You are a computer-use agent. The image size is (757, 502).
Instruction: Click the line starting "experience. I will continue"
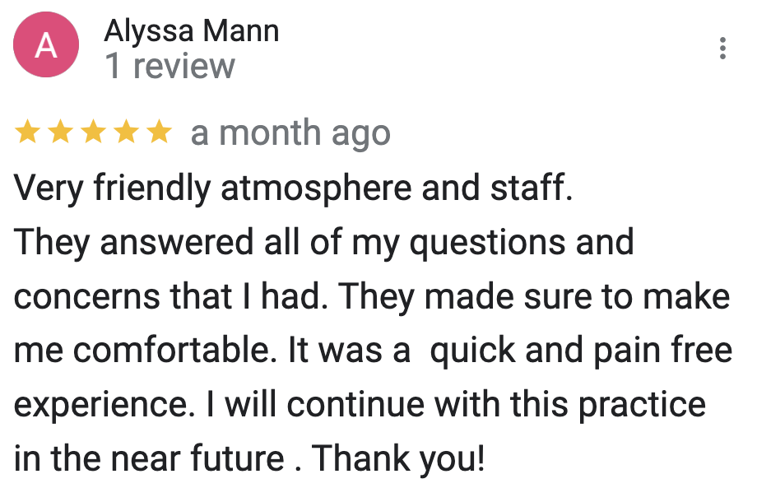pos(360,405)
